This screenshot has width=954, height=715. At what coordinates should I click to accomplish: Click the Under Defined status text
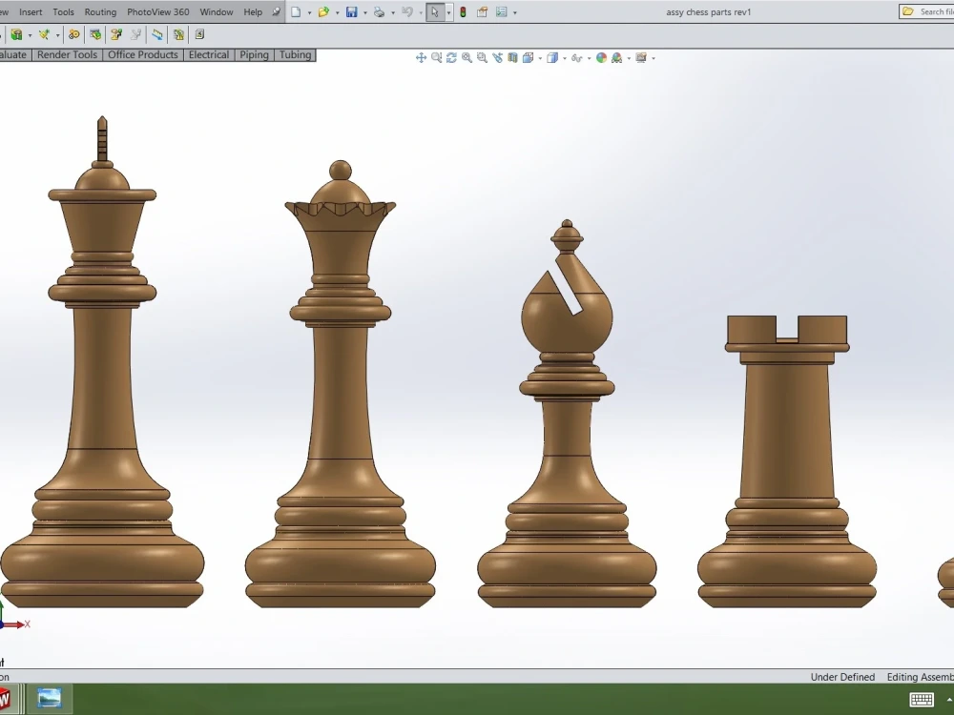(x=842, y=677)
